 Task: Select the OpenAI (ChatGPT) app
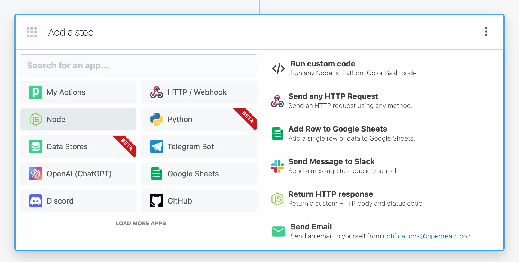pyautogui.click(x=78, y=173)
